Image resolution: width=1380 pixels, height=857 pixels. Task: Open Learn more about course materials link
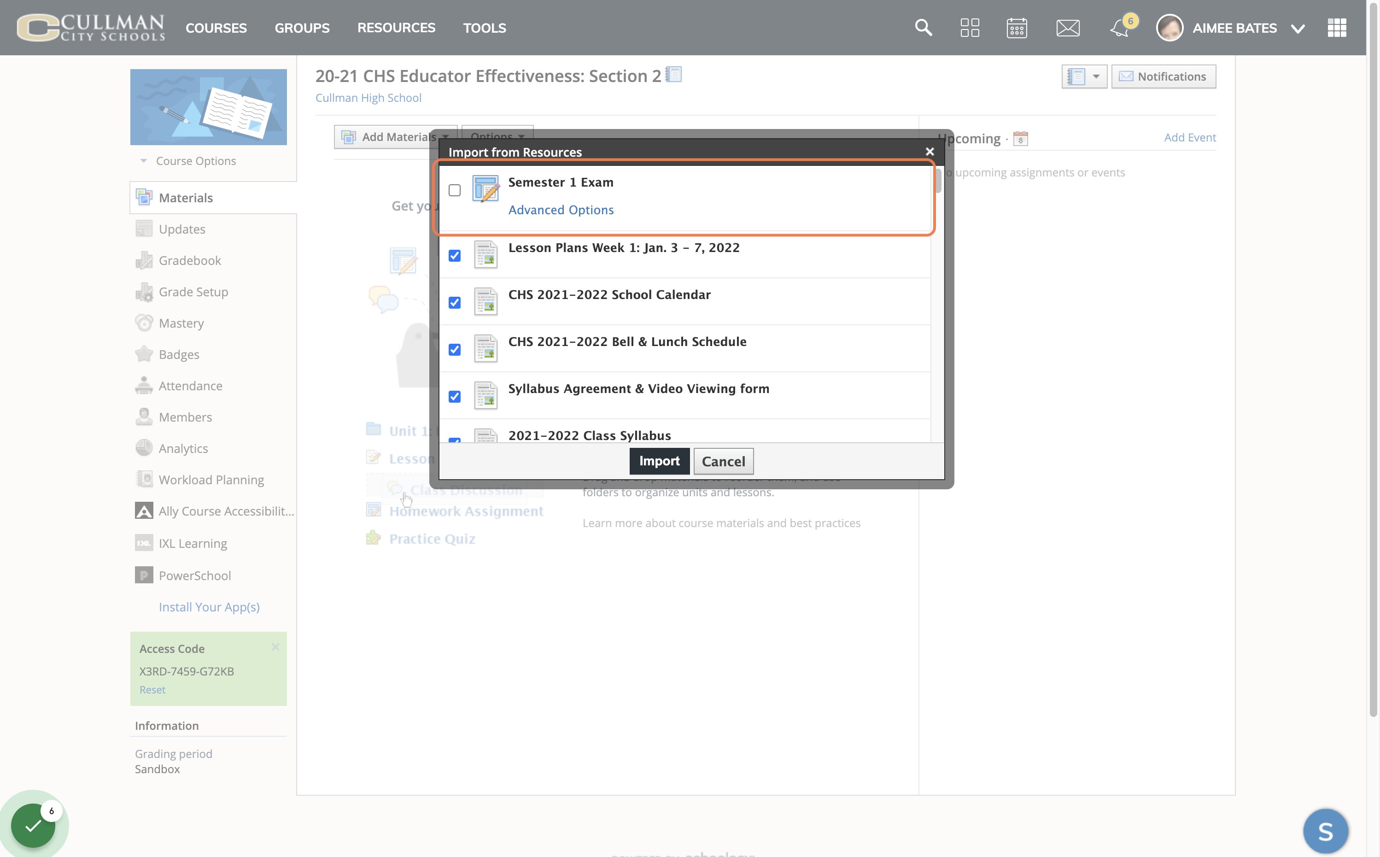coord(721,522)
